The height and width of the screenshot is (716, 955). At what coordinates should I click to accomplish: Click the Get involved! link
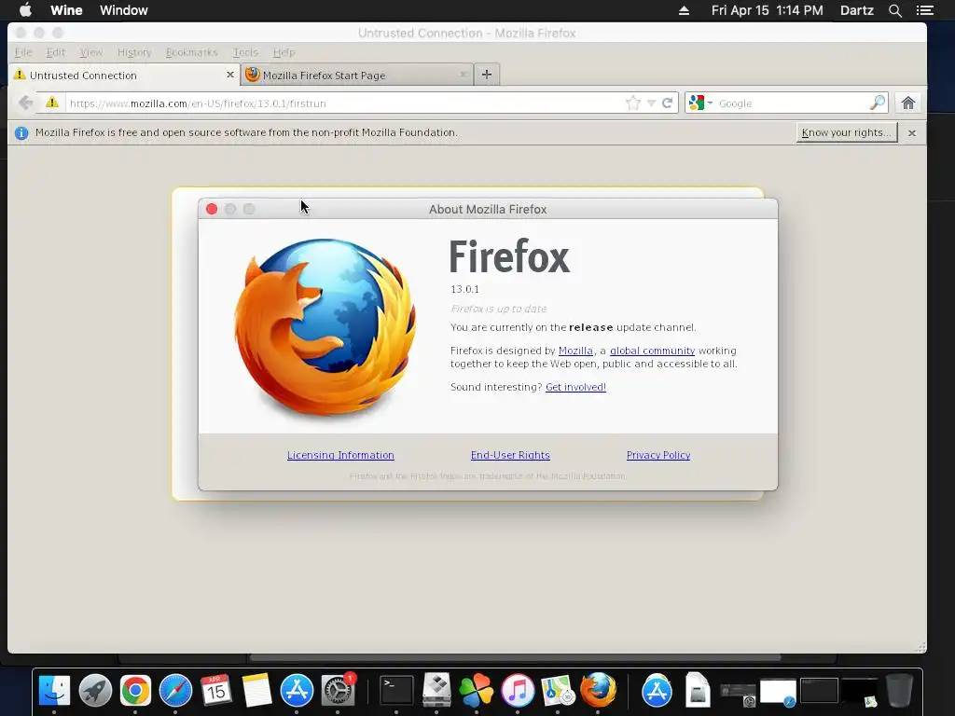tap(575, 387)
